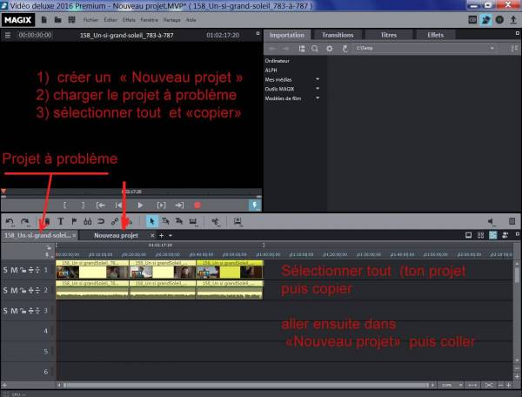Solo track 1 with the S button
This screenshot has height=397, width=522.
(6, 270)
